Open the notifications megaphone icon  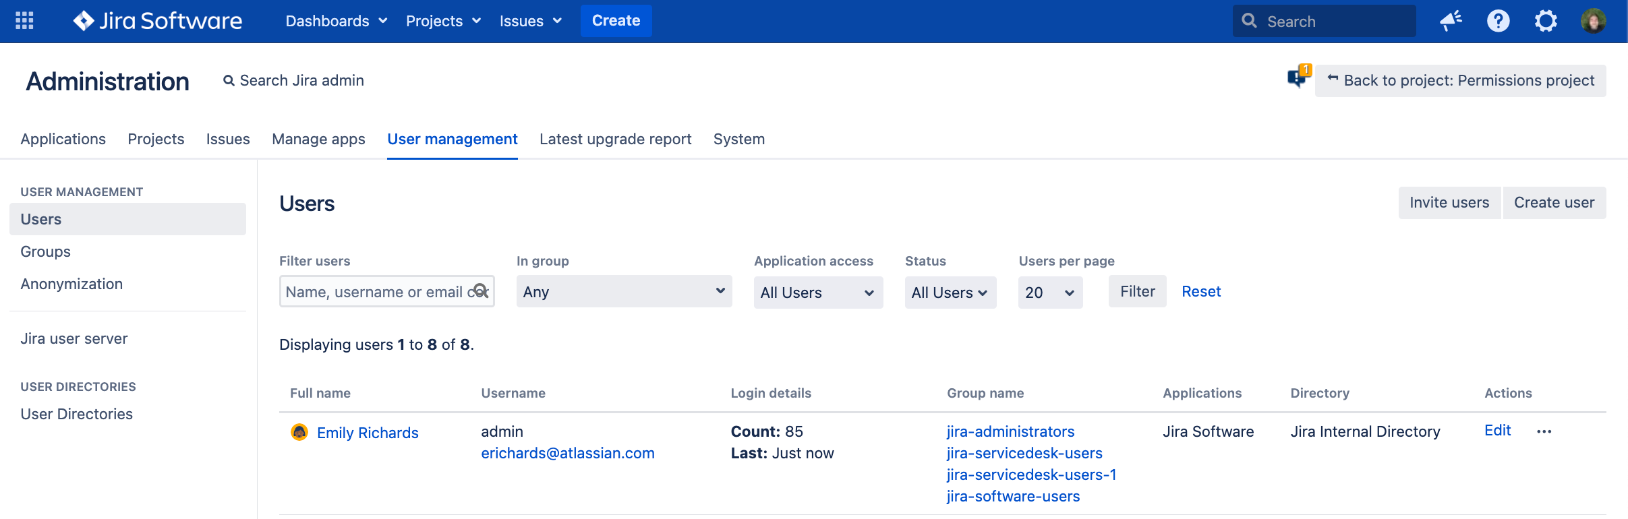click(1451, 21)
